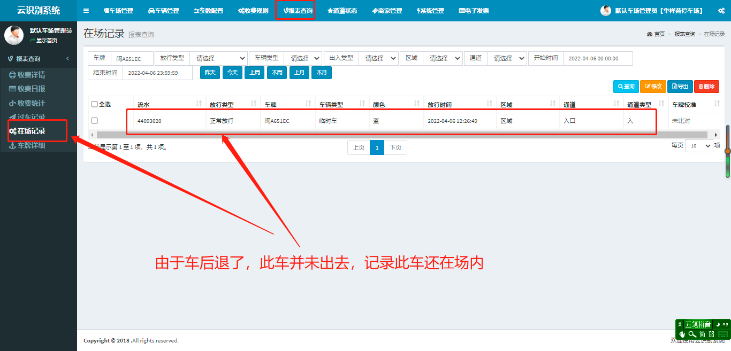This screenshot has height=351, width=731.
Task: Sort by the 车牌 column sort icon
Action: point(308,104)
